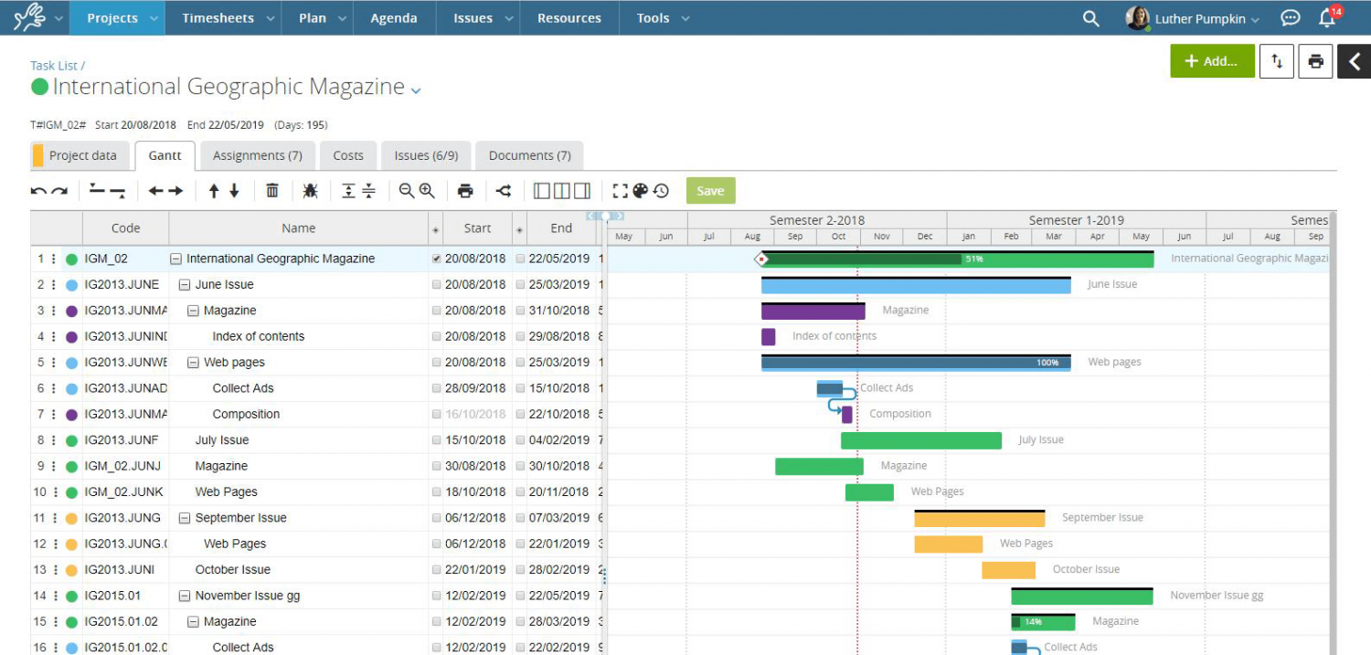Image resolution: width=1371 pixels, height=655 pixels.
Task: Check the Start date box for June Issue
Action: coord(437,284)
